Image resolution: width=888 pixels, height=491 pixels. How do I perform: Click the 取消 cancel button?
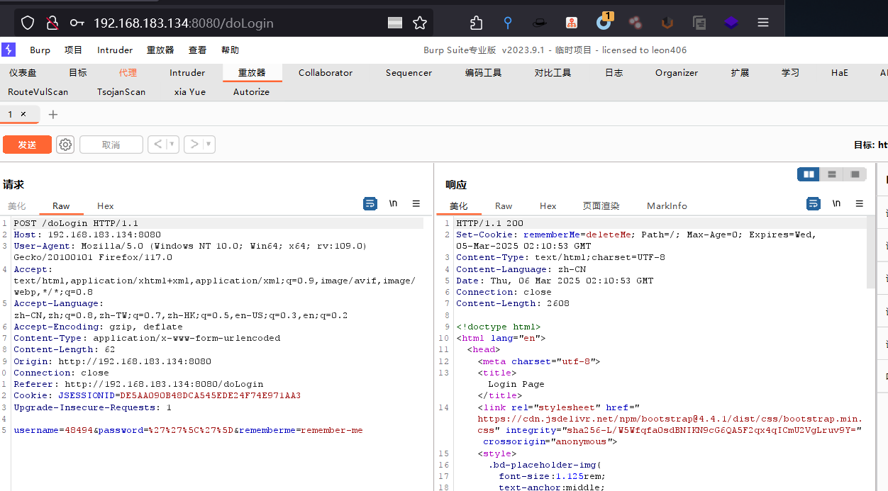click(111, 145)
